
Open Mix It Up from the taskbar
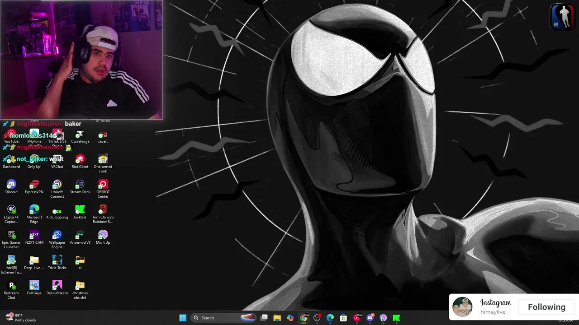pos(383,318)
